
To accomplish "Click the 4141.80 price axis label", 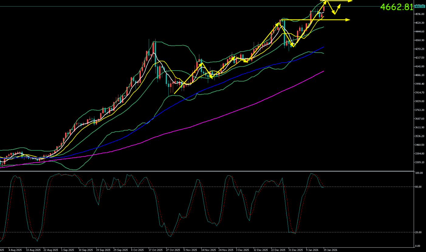I will 420,66.
